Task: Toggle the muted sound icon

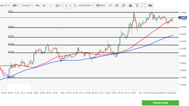Action: point(150,5)
